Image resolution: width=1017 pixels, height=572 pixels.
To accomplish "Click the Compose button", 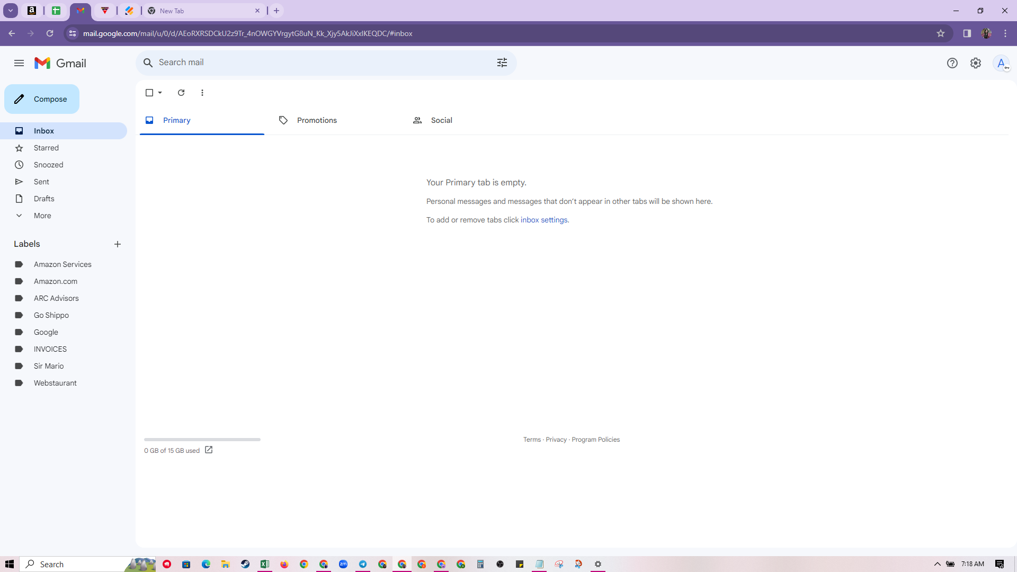I will (x=42, y=99).
